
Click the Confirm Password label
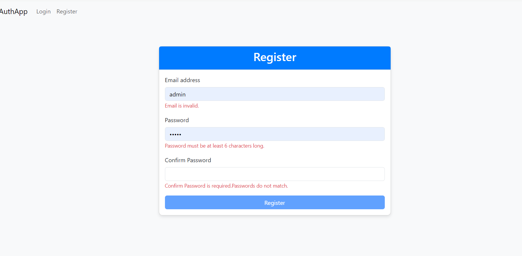coord(188,160)
